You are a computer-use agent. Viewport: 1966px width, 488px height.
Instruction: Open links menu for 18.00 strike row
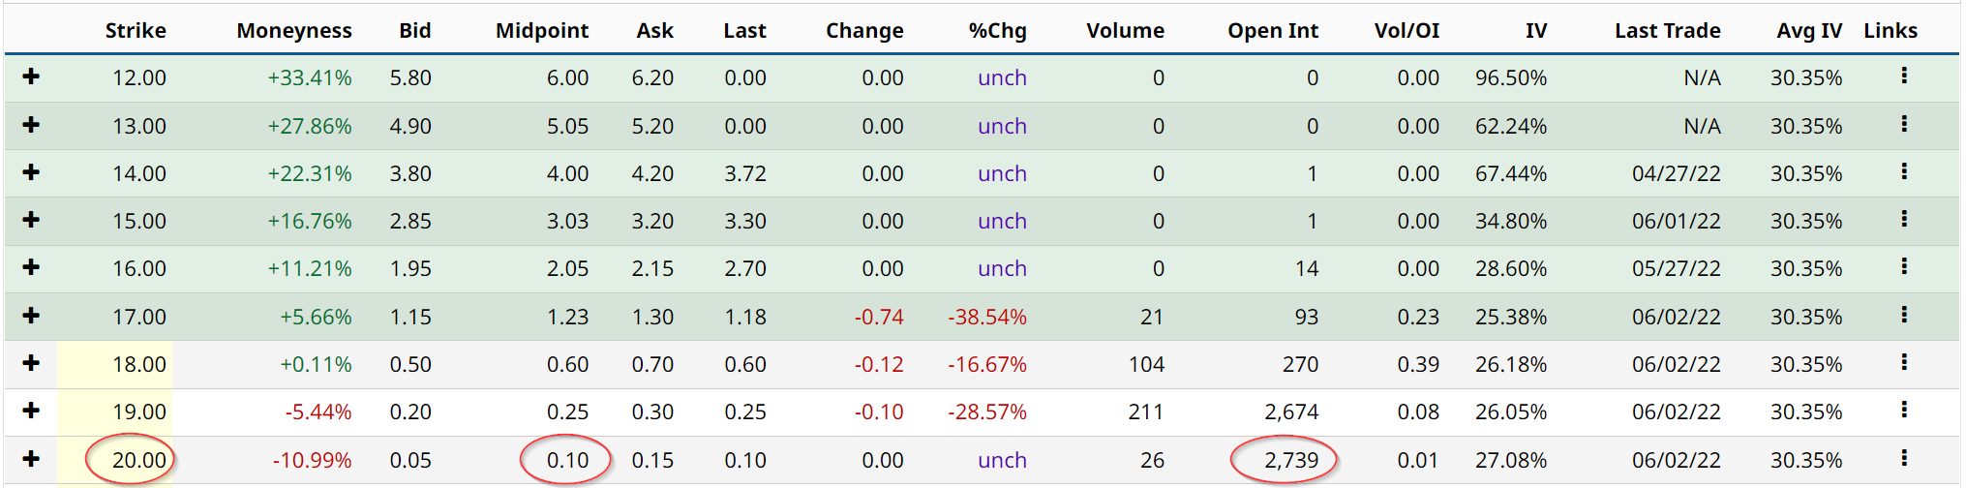coord(1903,362)
